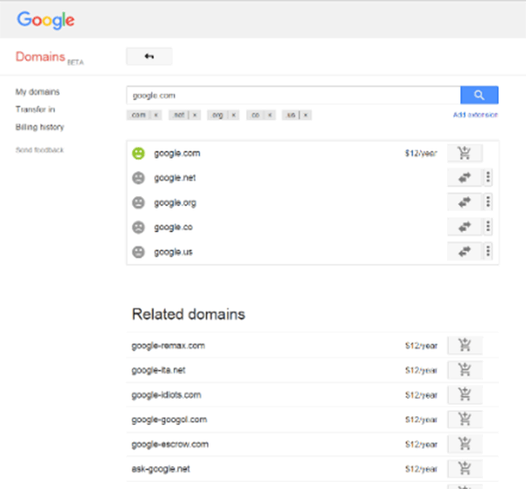Click google-idiots.com related domain
Image resolution: width=526 pixels, height=489 pixels.
167,395
